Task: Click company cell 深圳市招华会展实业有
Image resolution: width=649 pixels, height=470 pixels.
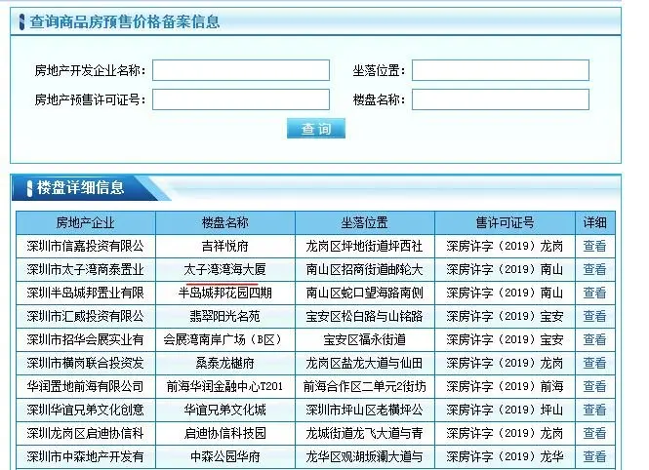Action: (x=86, y=339)
